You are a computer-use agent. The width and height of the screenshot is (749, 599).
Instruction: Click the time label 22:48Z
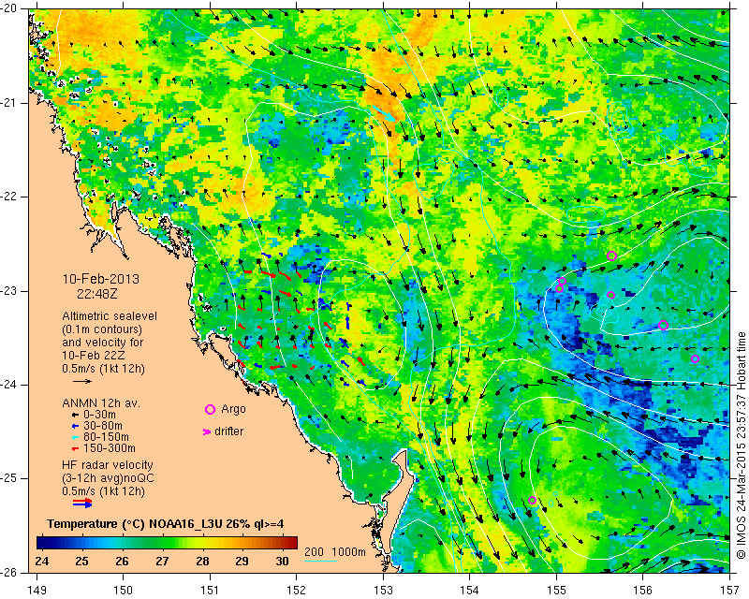point(97,294)
